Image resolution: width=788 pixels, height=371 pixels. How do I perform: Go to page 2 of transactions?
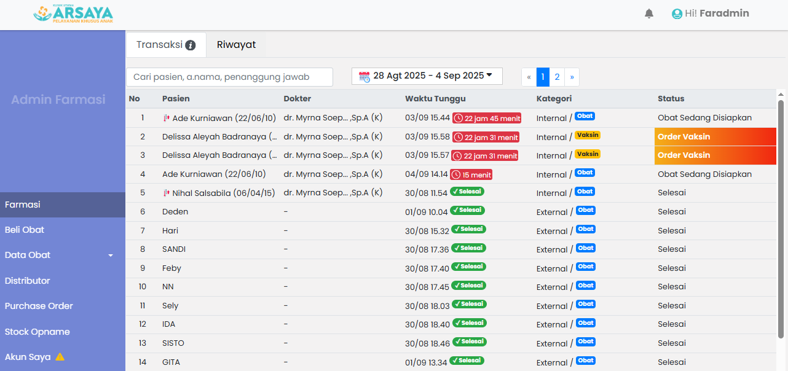557,77
